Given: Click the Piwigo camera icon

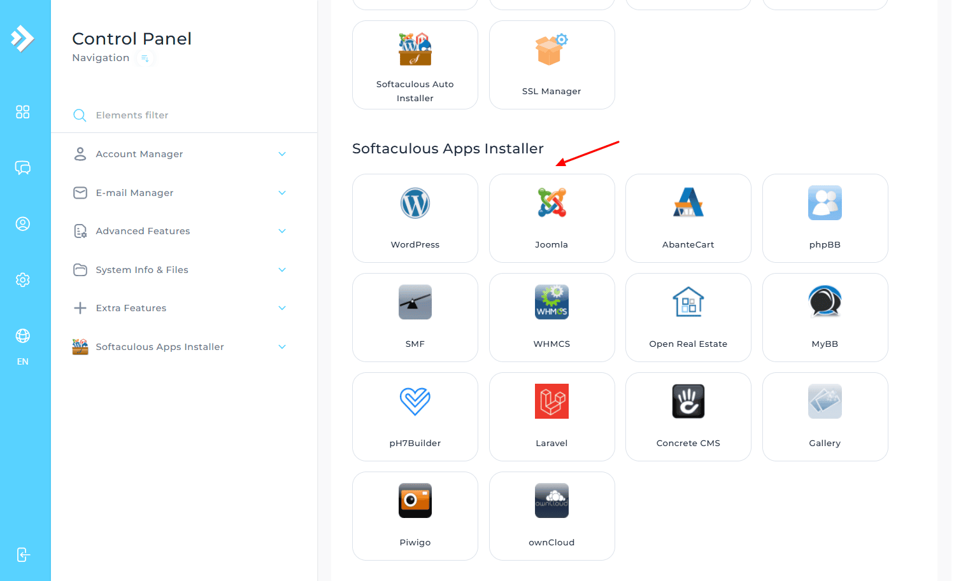Looking at the screenshot, I should 415,501.
